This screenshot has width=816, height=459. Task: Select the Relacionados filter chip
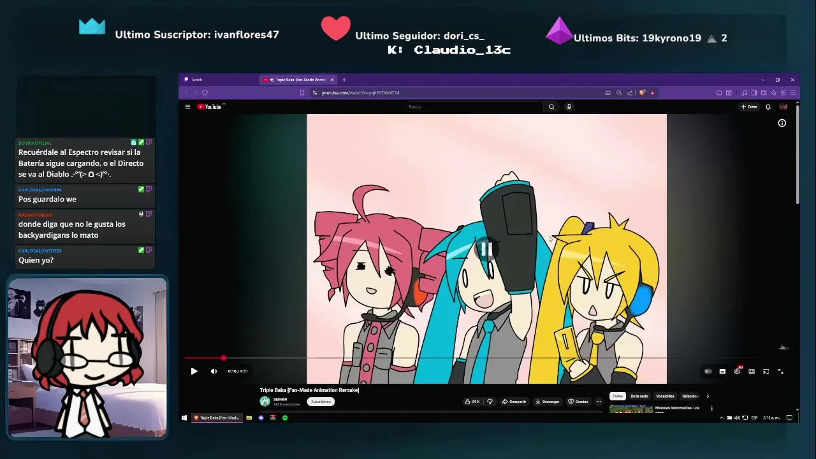[x=690, y=396]
